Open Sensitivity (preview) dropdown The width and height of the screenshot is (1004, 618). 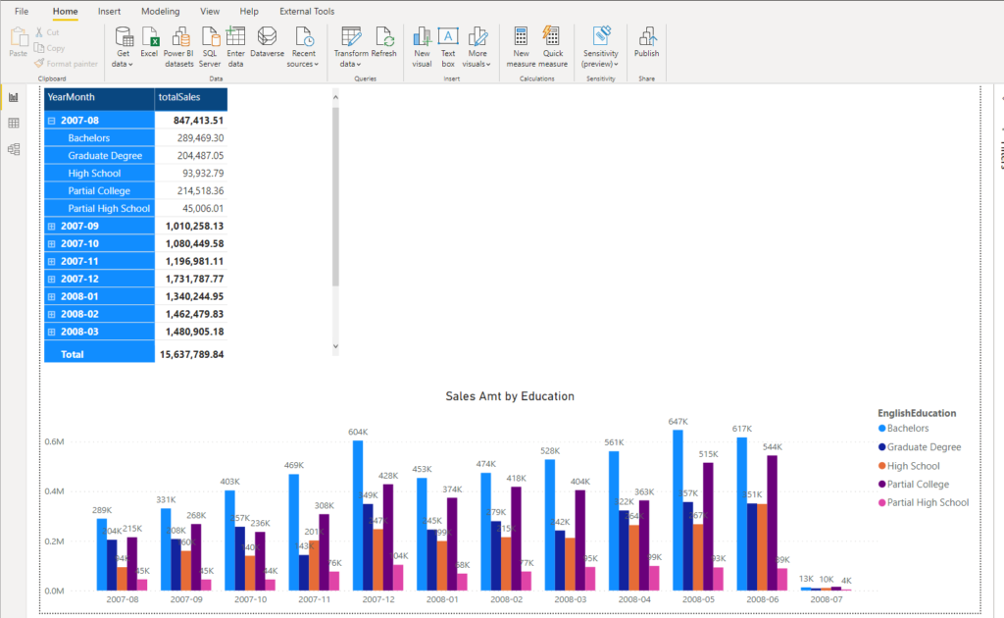[x=601, y=47]
